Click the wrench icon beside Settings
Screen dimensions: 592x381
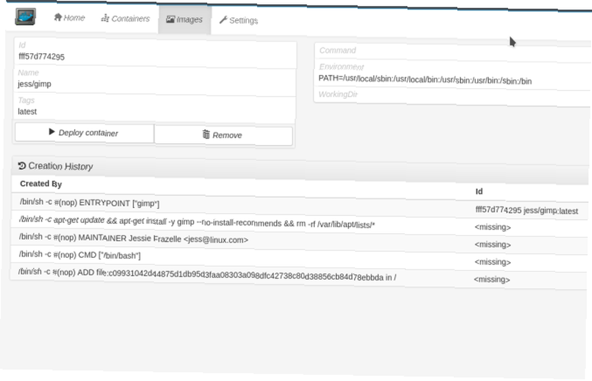point(223,20)
